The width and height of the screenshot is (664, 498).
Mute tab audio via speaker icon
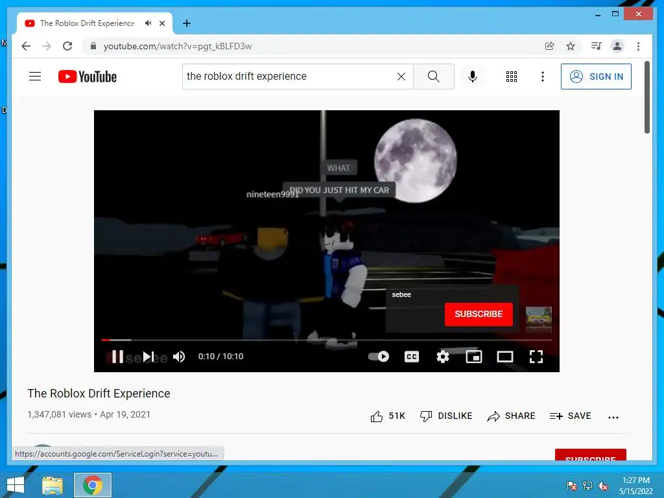coord(148,23)
